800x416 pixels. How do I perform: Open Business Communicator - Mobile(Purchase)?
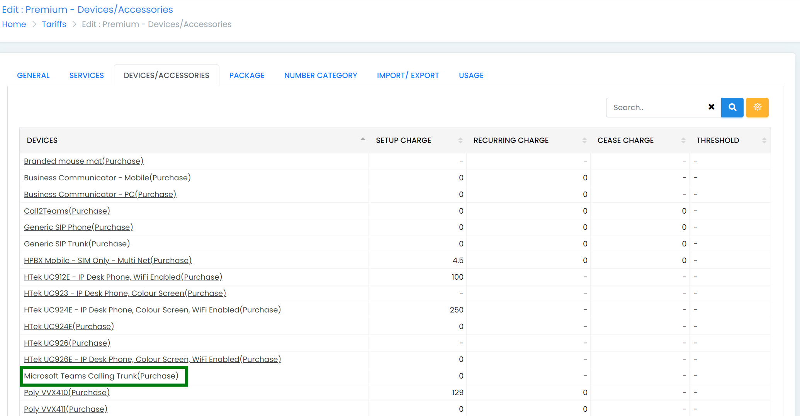[x=107, y=178]
